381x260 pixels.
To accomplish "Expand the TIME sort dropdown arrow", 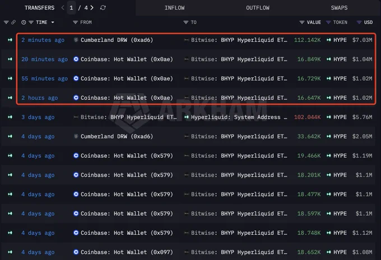I will click(x=53, y=22).
